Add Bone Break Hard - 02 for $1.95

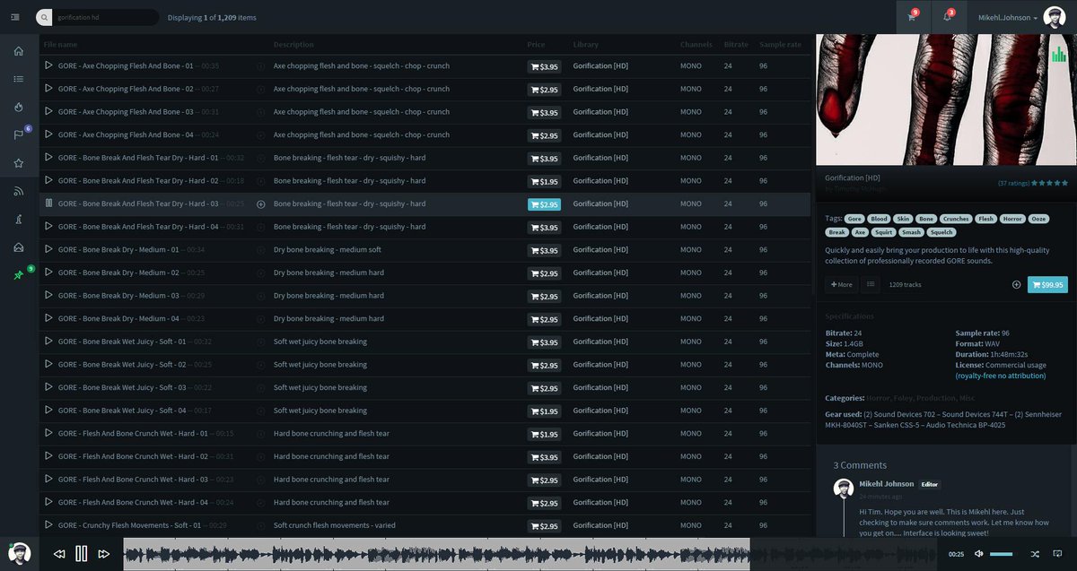click(544, 182)
